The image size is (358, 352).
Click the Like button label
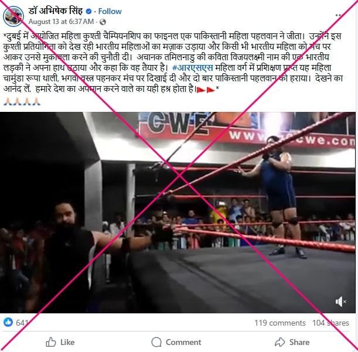tap(67, 342)
